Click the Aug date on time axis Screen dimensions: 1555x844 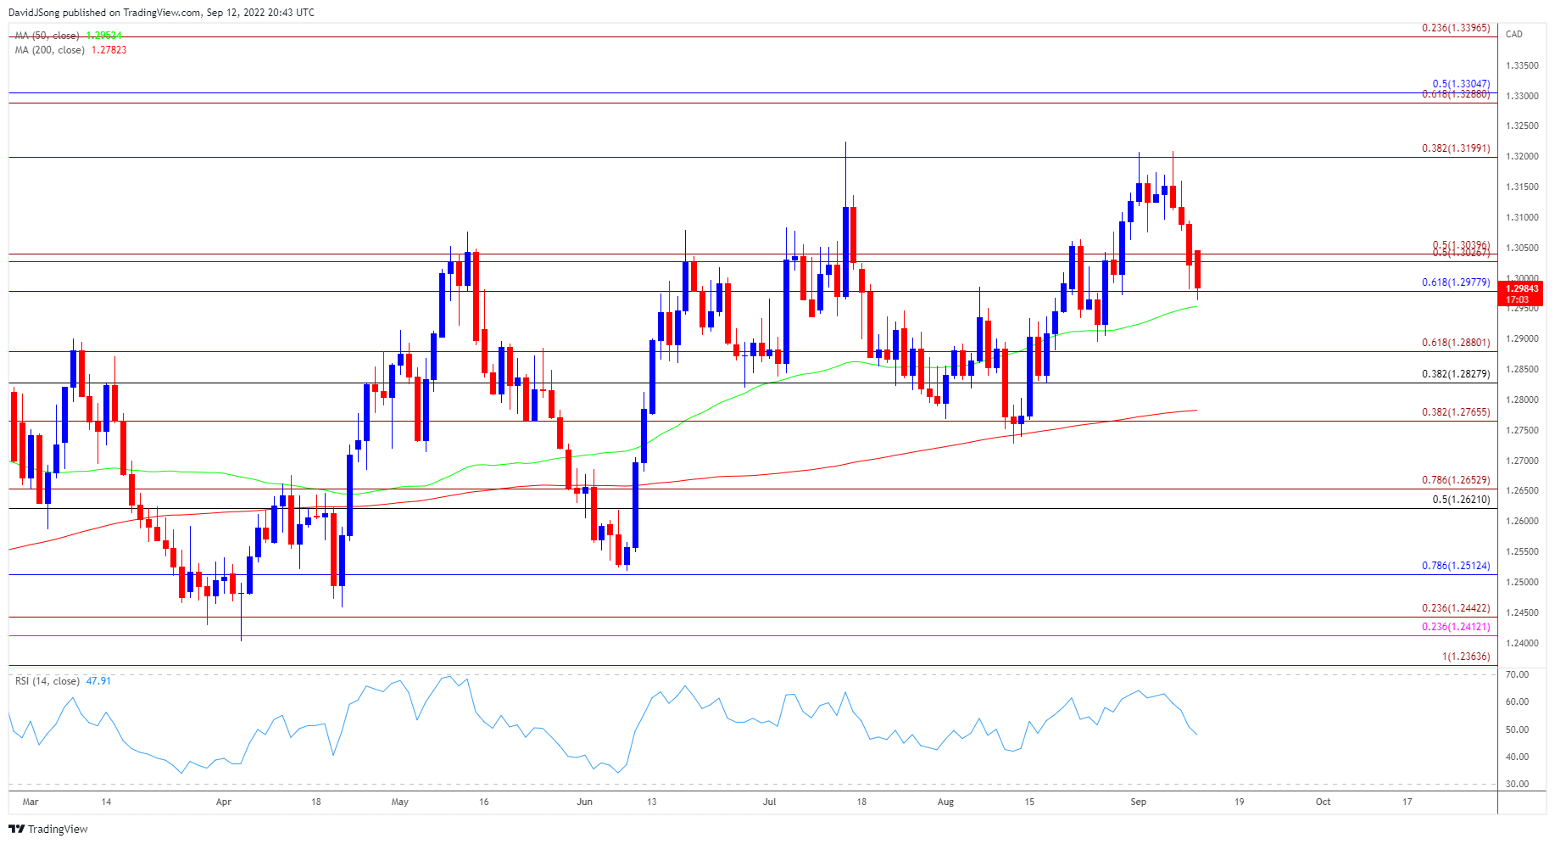946,802
